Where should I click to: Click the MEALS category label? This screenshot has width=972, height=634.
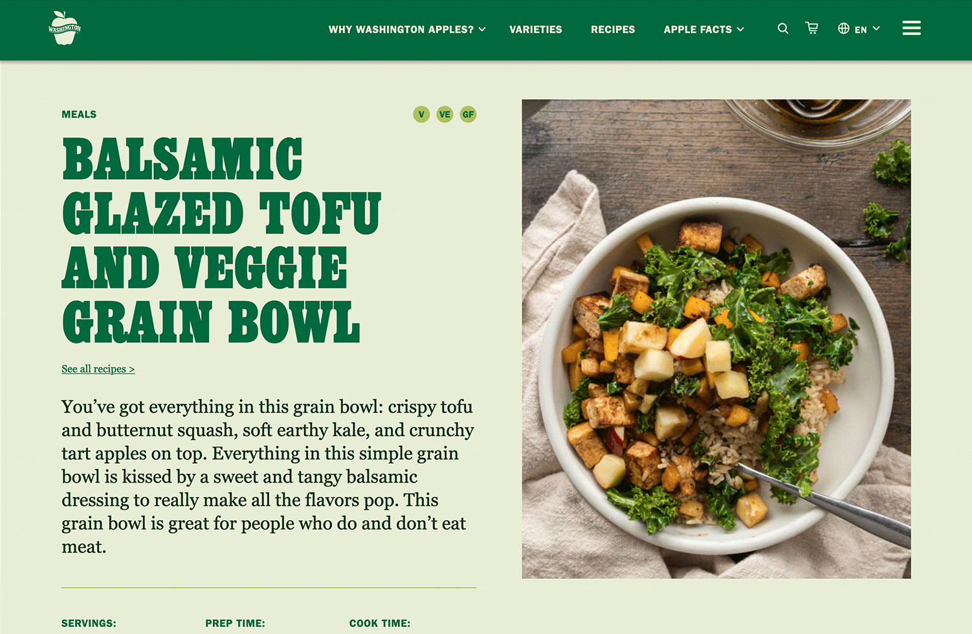[79, 115]
